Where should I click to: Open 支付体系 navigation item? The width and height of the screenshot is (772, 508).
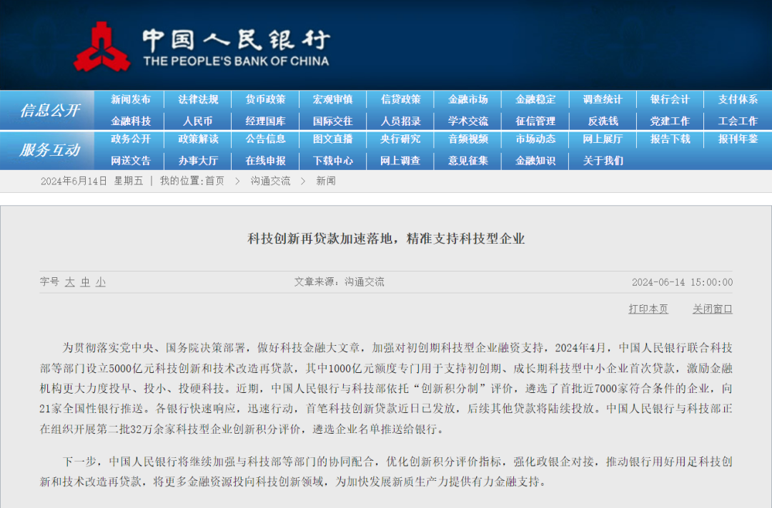(x=738, y=99)
